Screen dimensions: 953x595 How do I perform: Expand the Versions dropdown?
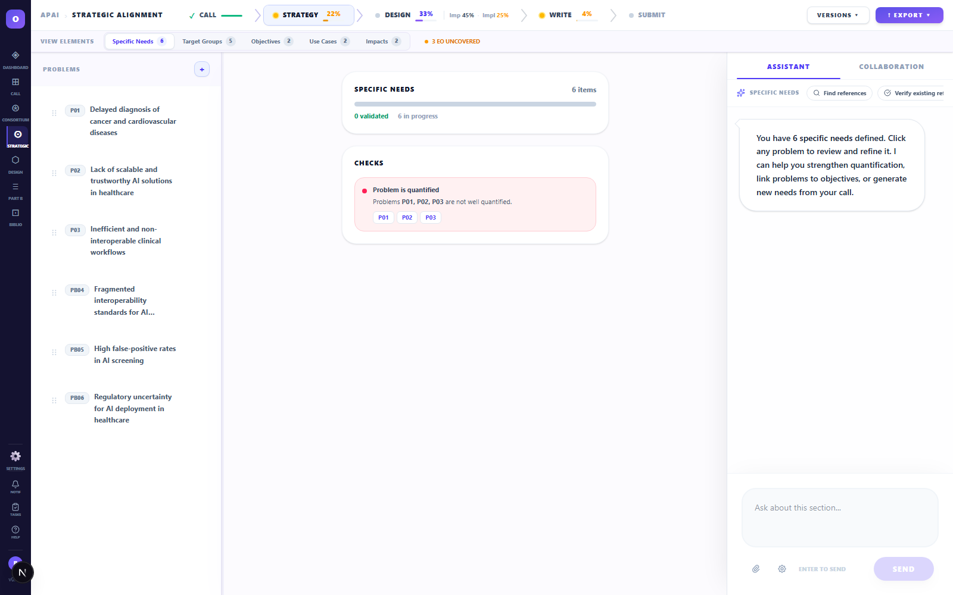coord(837,15)
